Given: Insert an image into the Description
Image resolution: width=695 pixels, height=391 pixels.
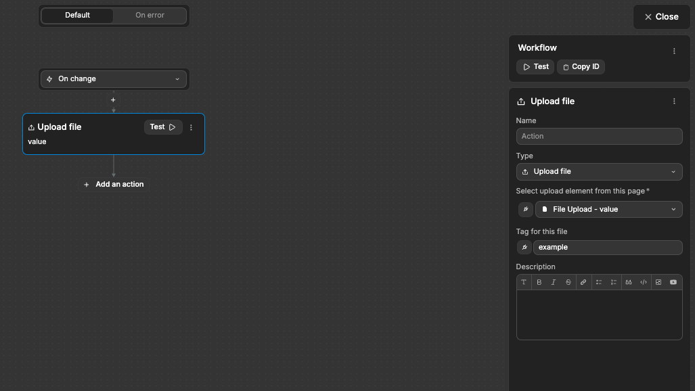Looking at the screenshot, I should click(658, 282).
